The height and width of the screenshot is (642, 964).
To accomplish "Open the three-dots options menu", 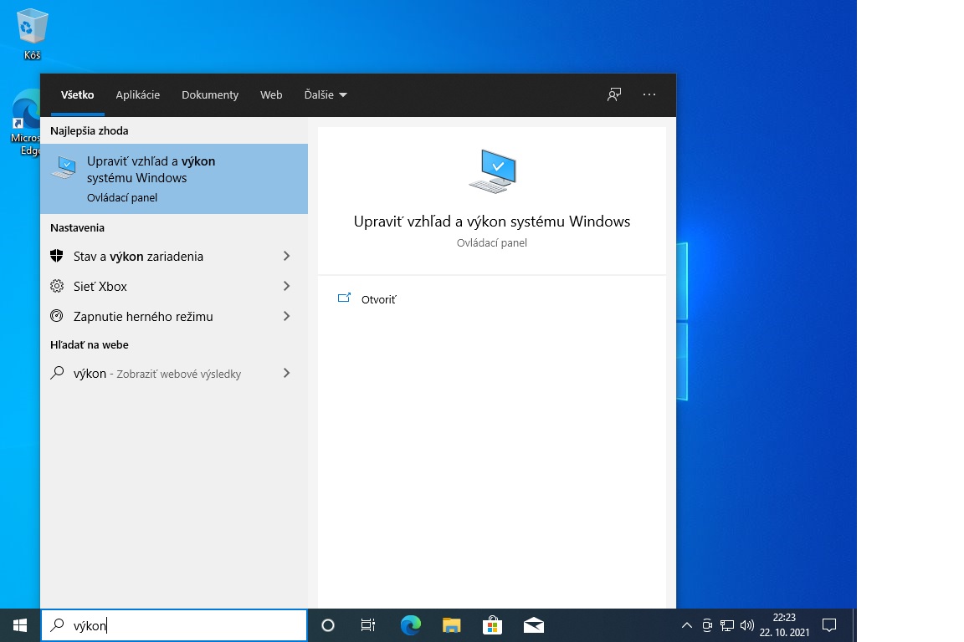I will tap(649, 95).
